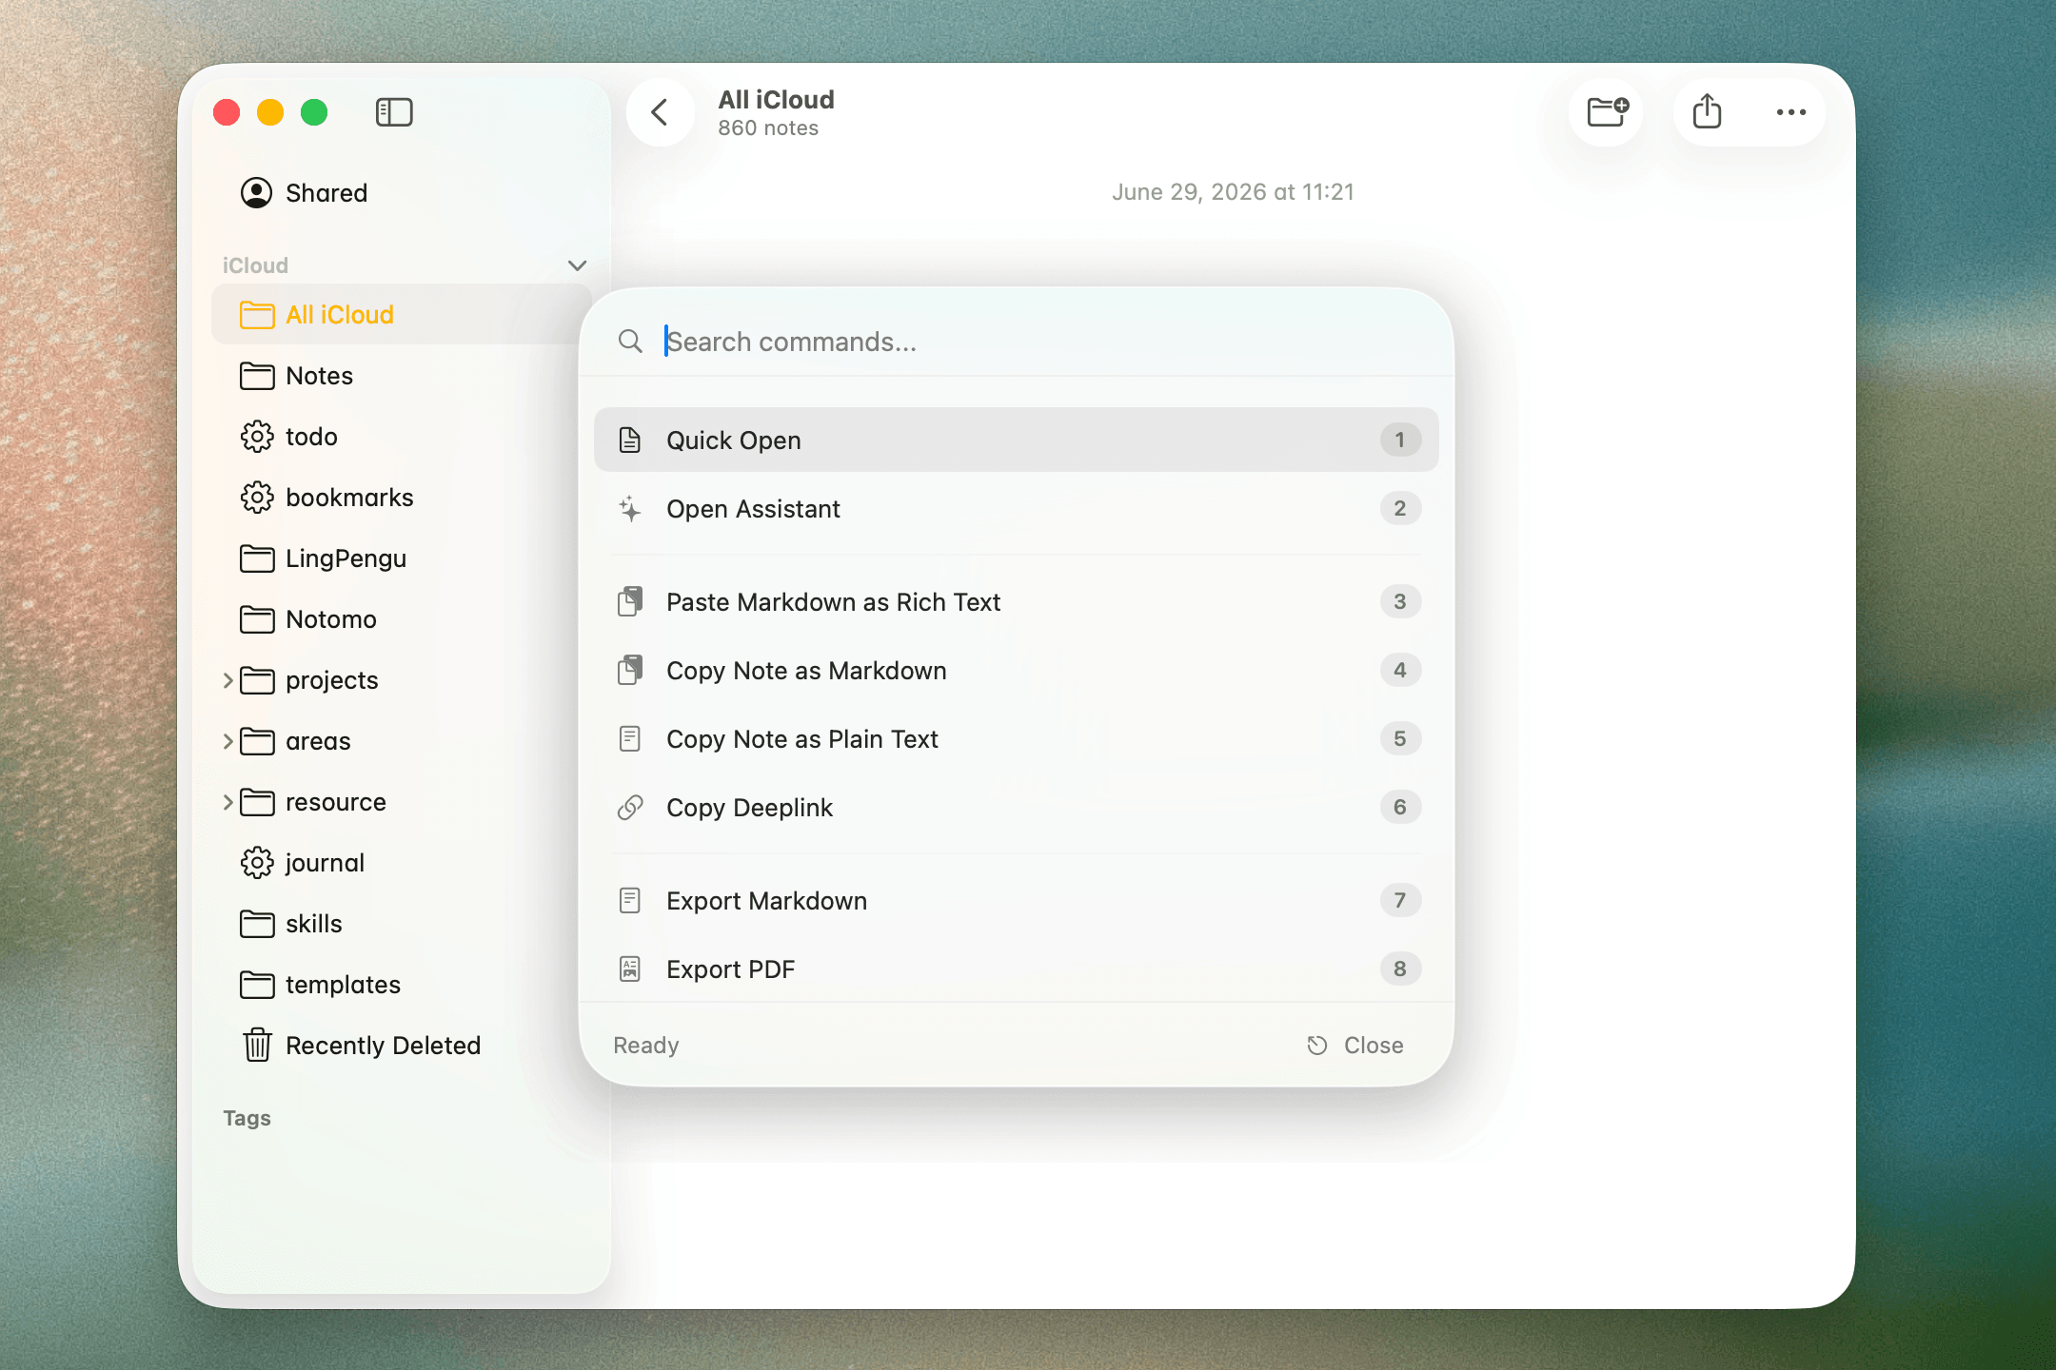2056x1370 pixels.
Task: Select Copy Note as Plain Text
Action: click(1016, 739)
